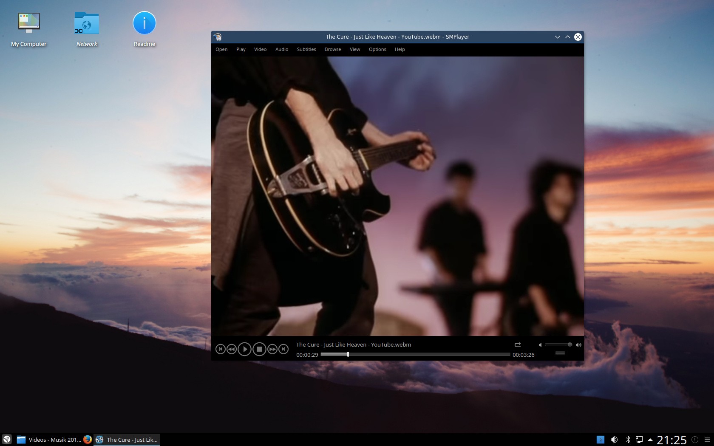
Task: Expand the Browse menu
Action: [x=333, y=49]
